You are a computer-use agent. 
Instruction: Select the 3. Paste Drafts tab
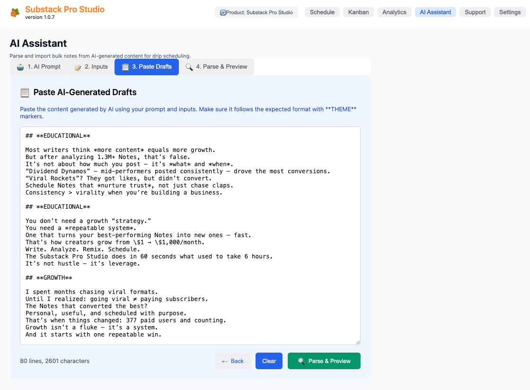coord(147,67)
